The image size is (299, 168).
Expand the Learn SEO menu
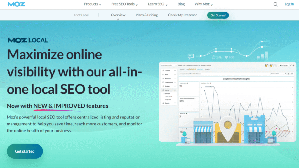(x=157, y=4)
